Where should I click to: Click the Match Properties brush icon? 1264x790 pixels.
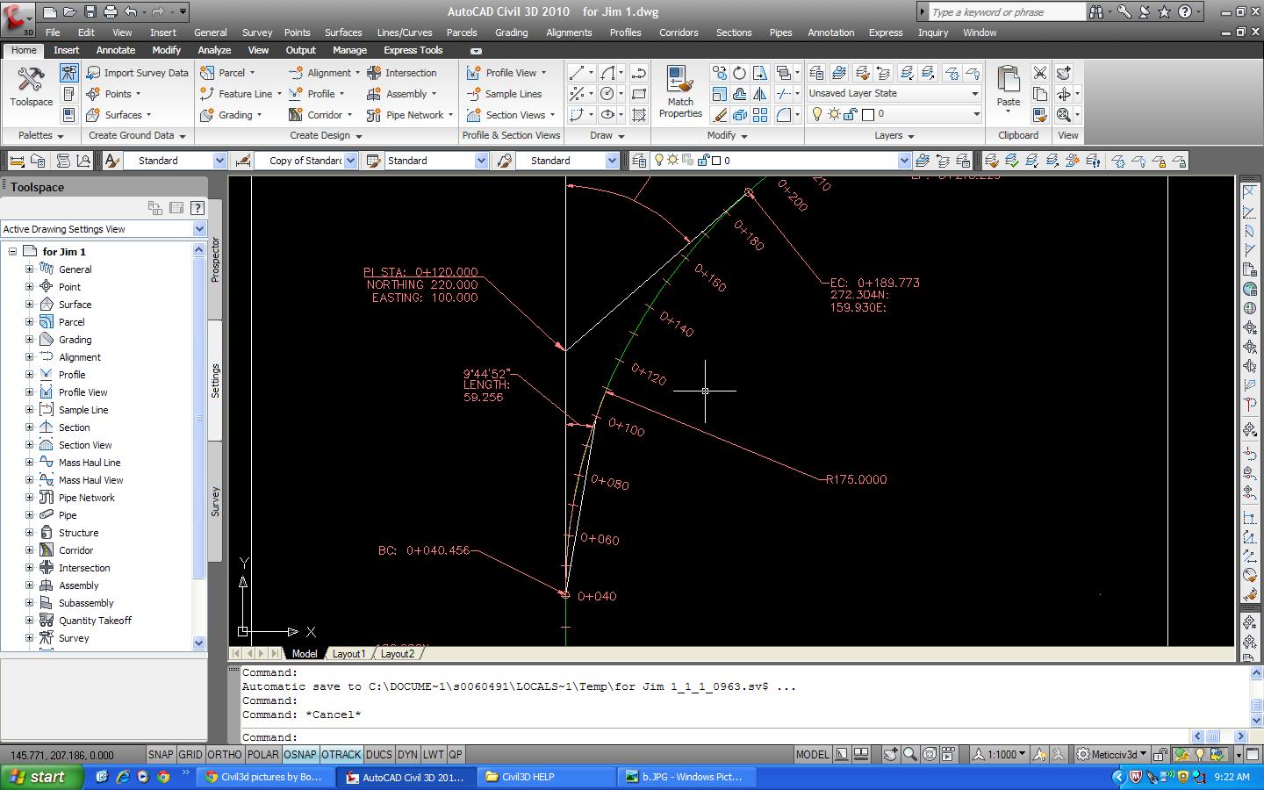coord(680,81)
